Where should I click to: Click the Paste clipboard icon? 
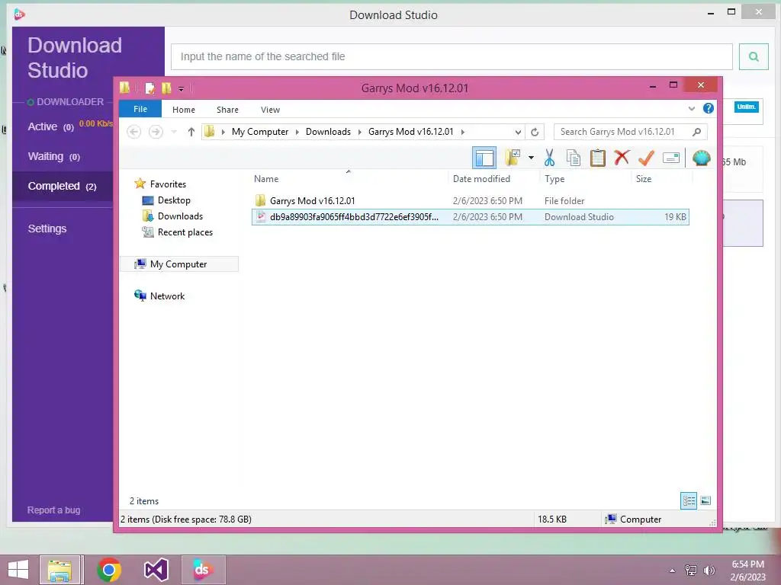597,158
